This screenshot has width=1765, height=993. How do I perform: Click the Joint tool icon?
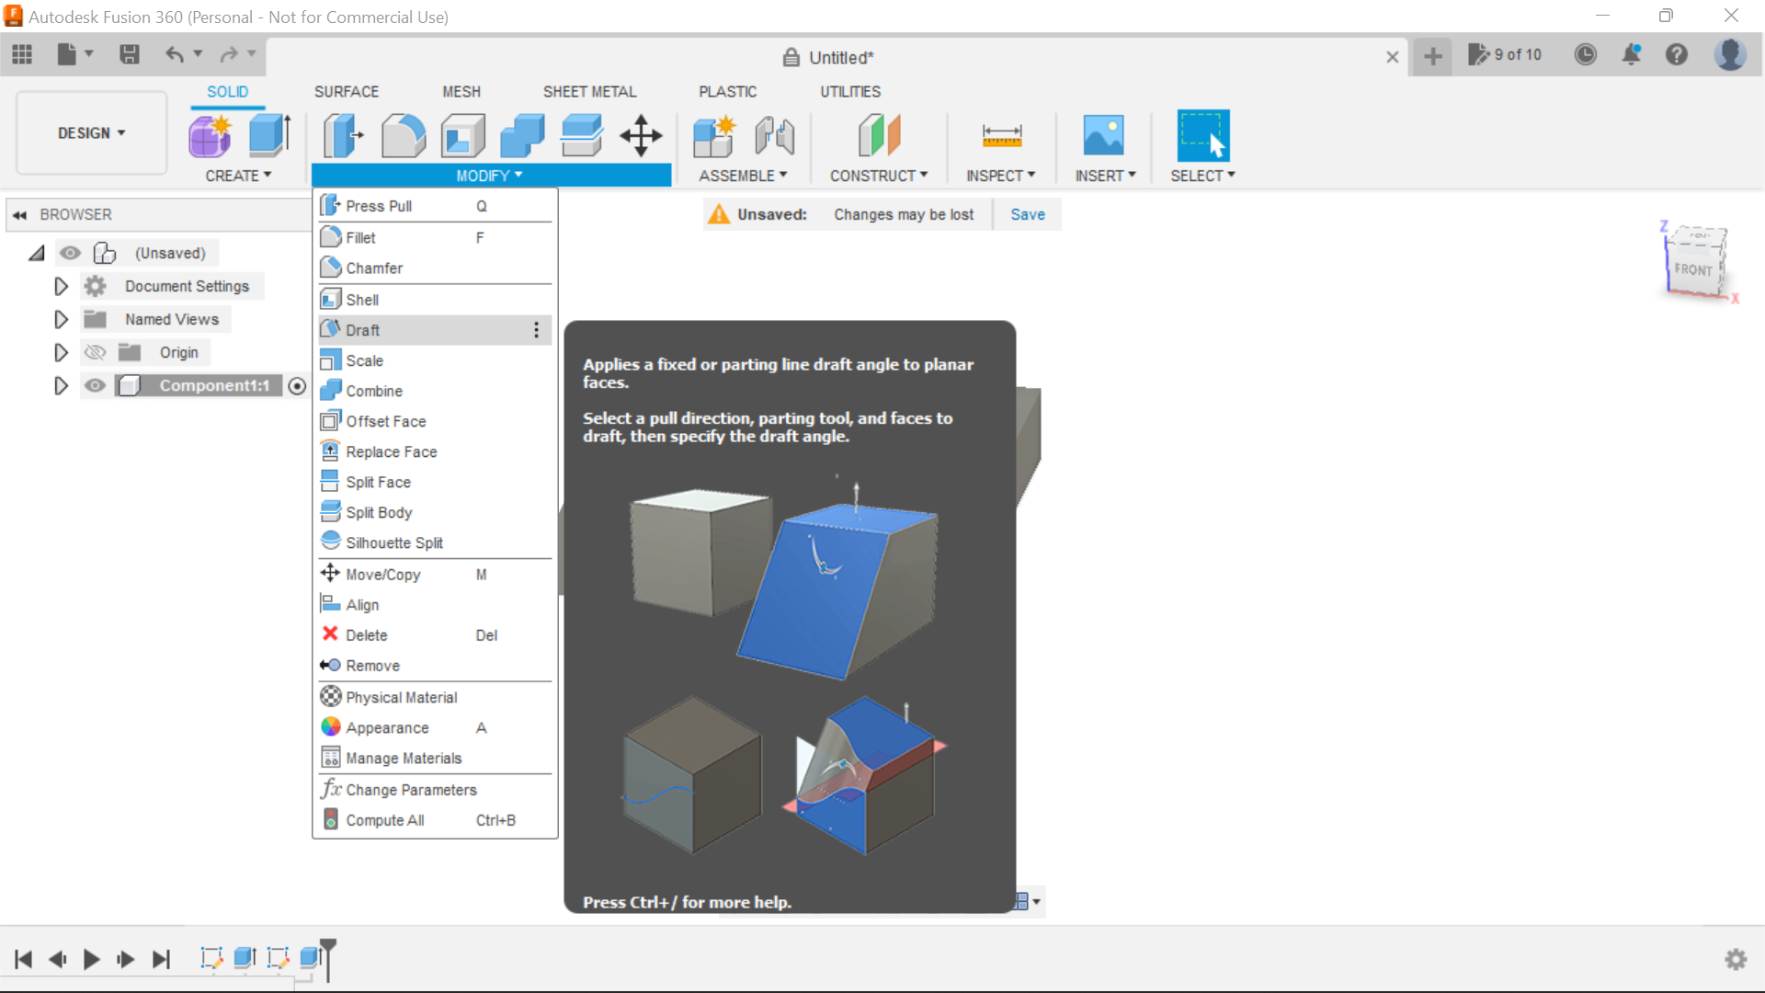(774, 136)
